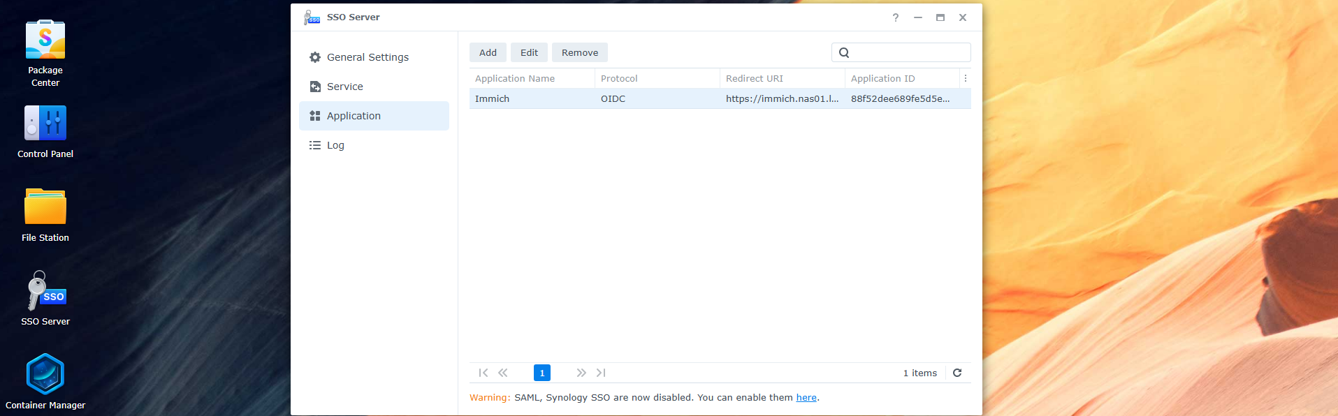Viewport: 1338px width, 416px height.
Task: Open General Settings in the sidebar
Action: coord(368,57)
